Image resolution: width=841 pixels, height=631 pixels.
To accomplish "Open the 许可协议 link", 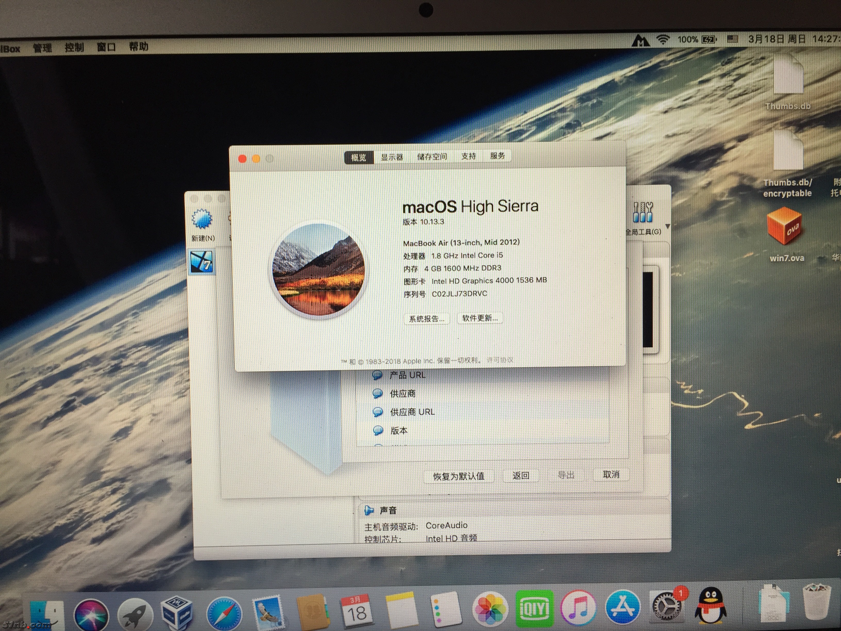I will tap(500, 360).
